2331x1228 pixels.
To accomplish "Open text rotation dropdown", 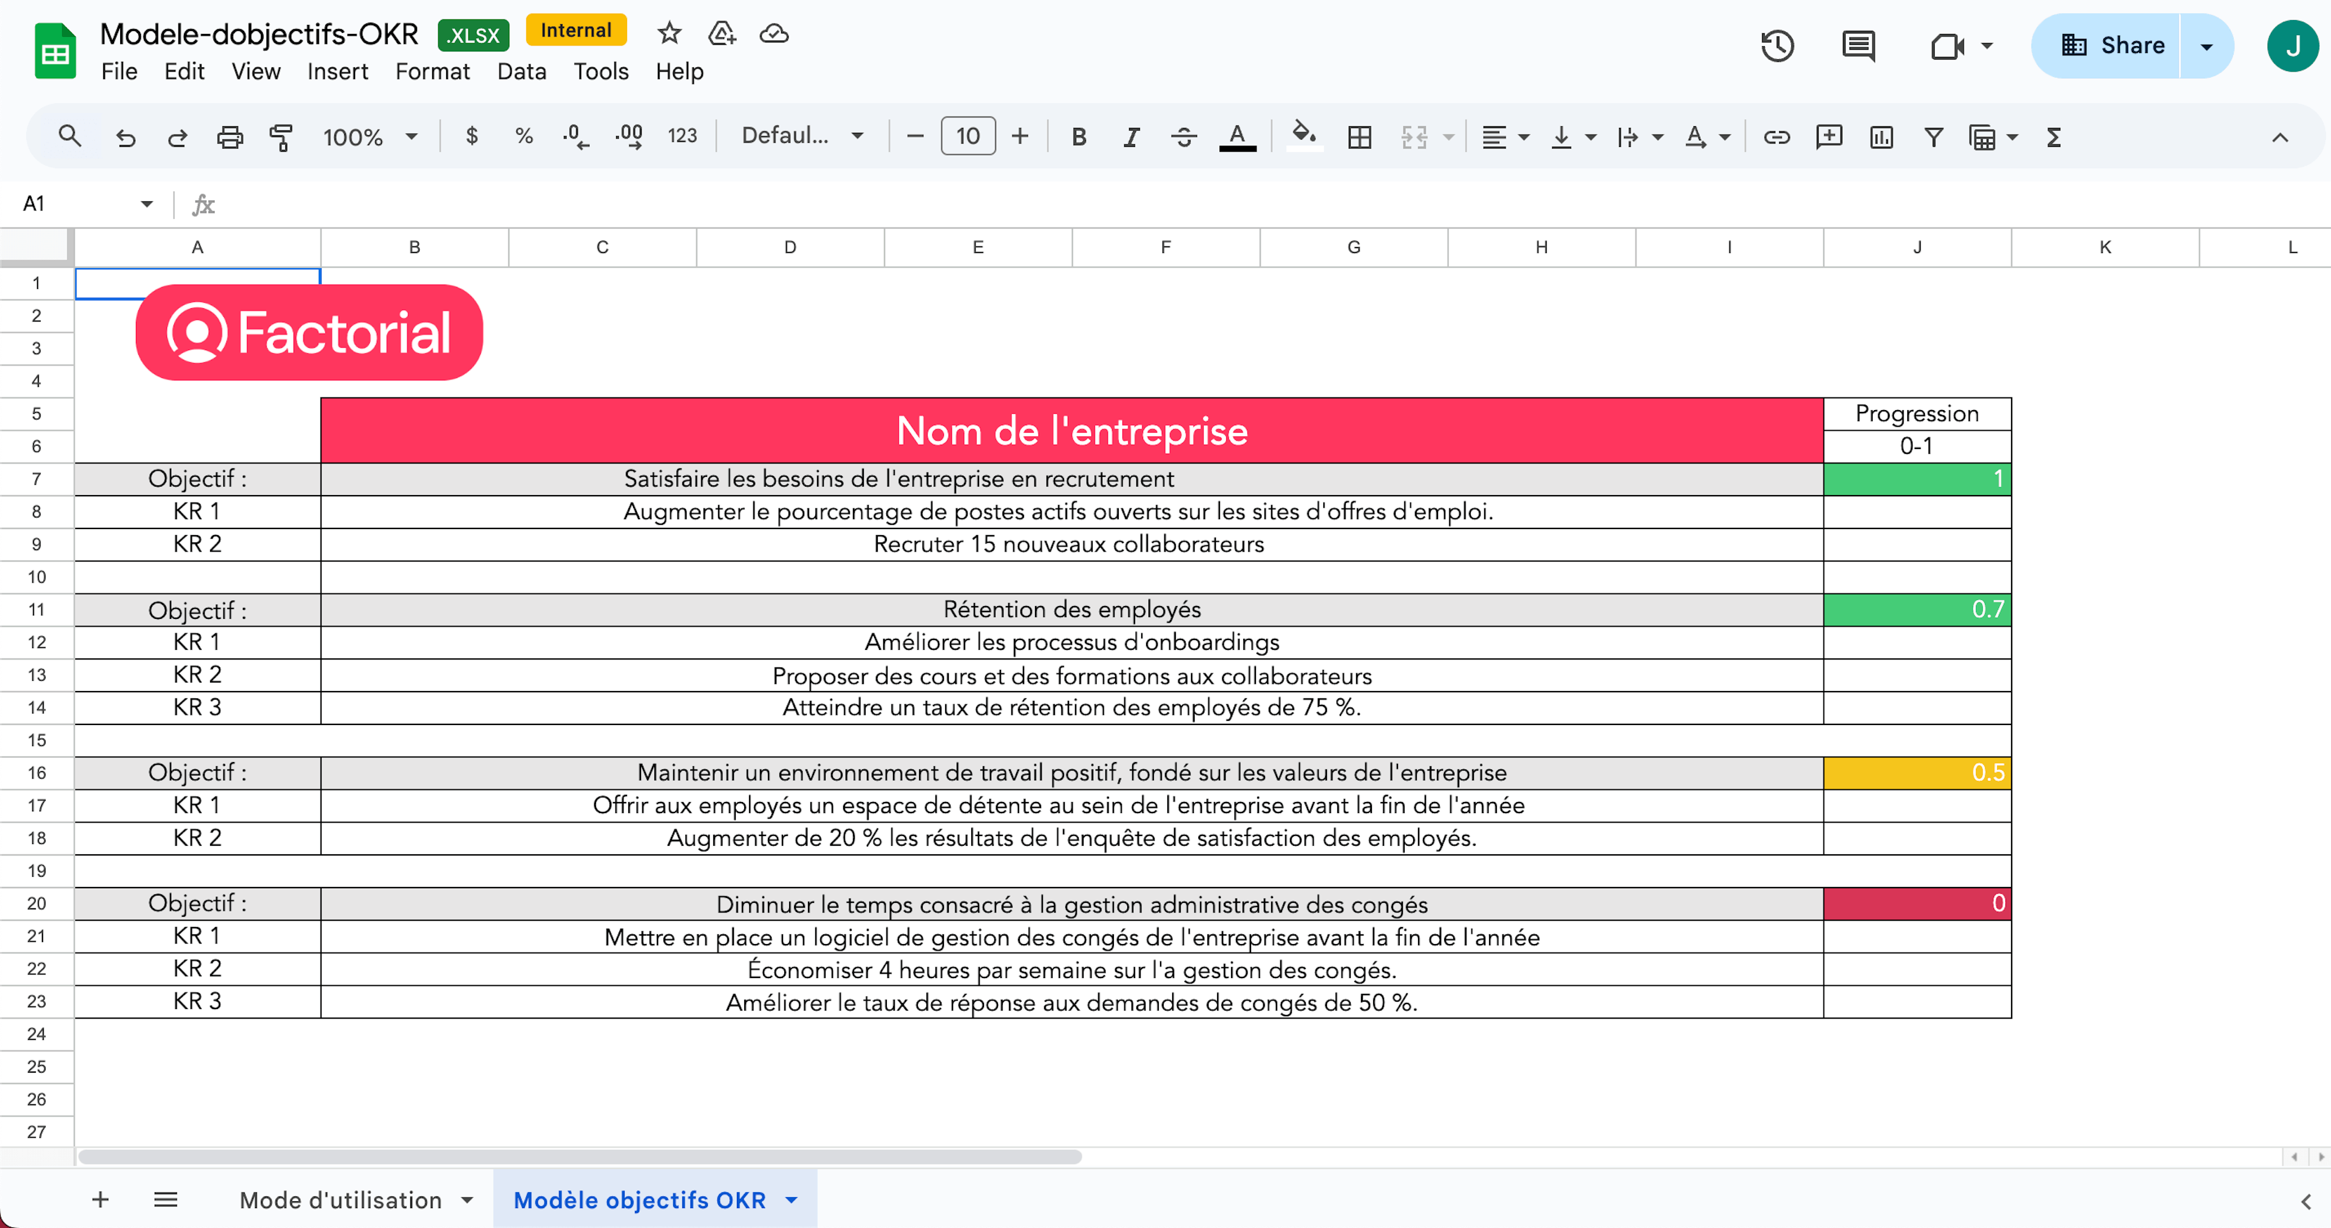I will (x=1706, y=137).
